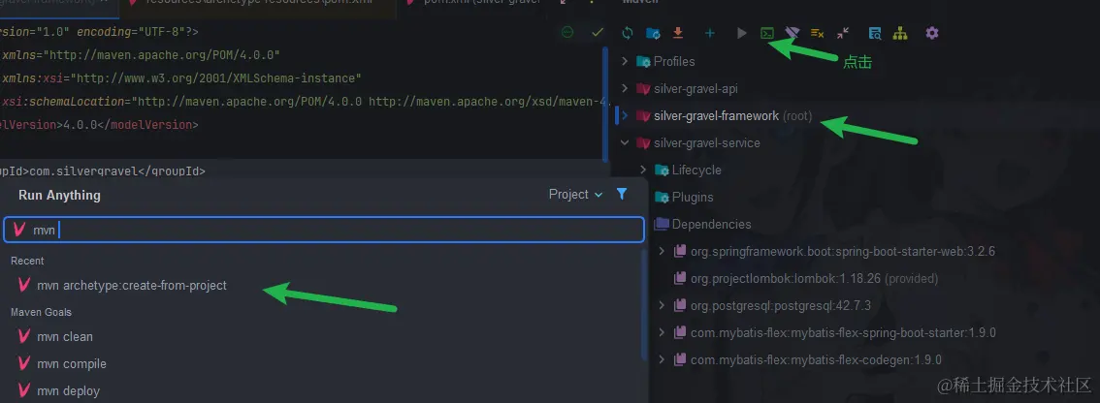This screenshot has height=403, width=1100.
Task: Open the Project scope dropdown
Action: 576,194
